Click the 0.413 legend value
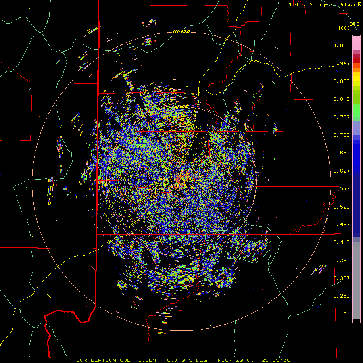The width and height of the screenshot is (363, 363). (x=342, y=242)
